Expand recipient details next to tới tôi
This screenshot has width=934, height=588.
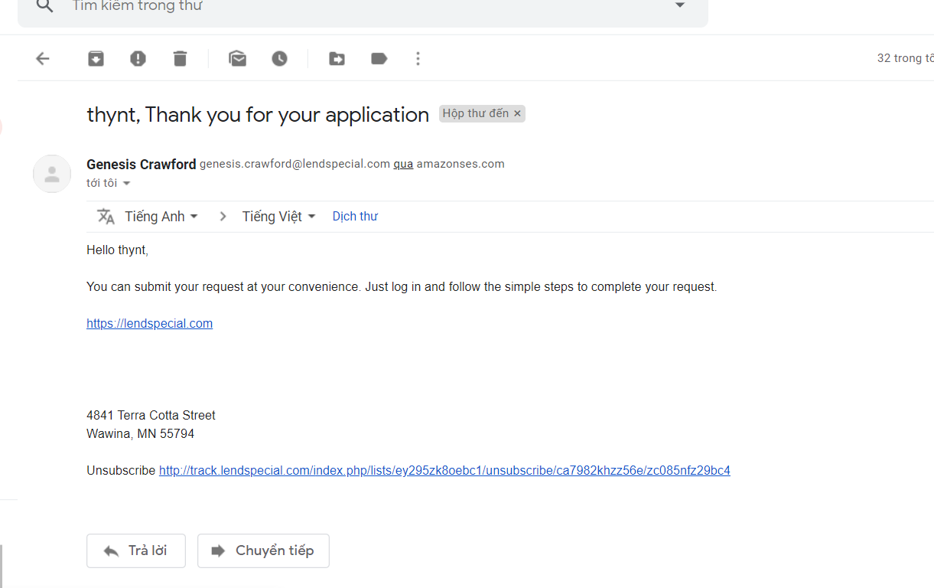tap(127, 184)
